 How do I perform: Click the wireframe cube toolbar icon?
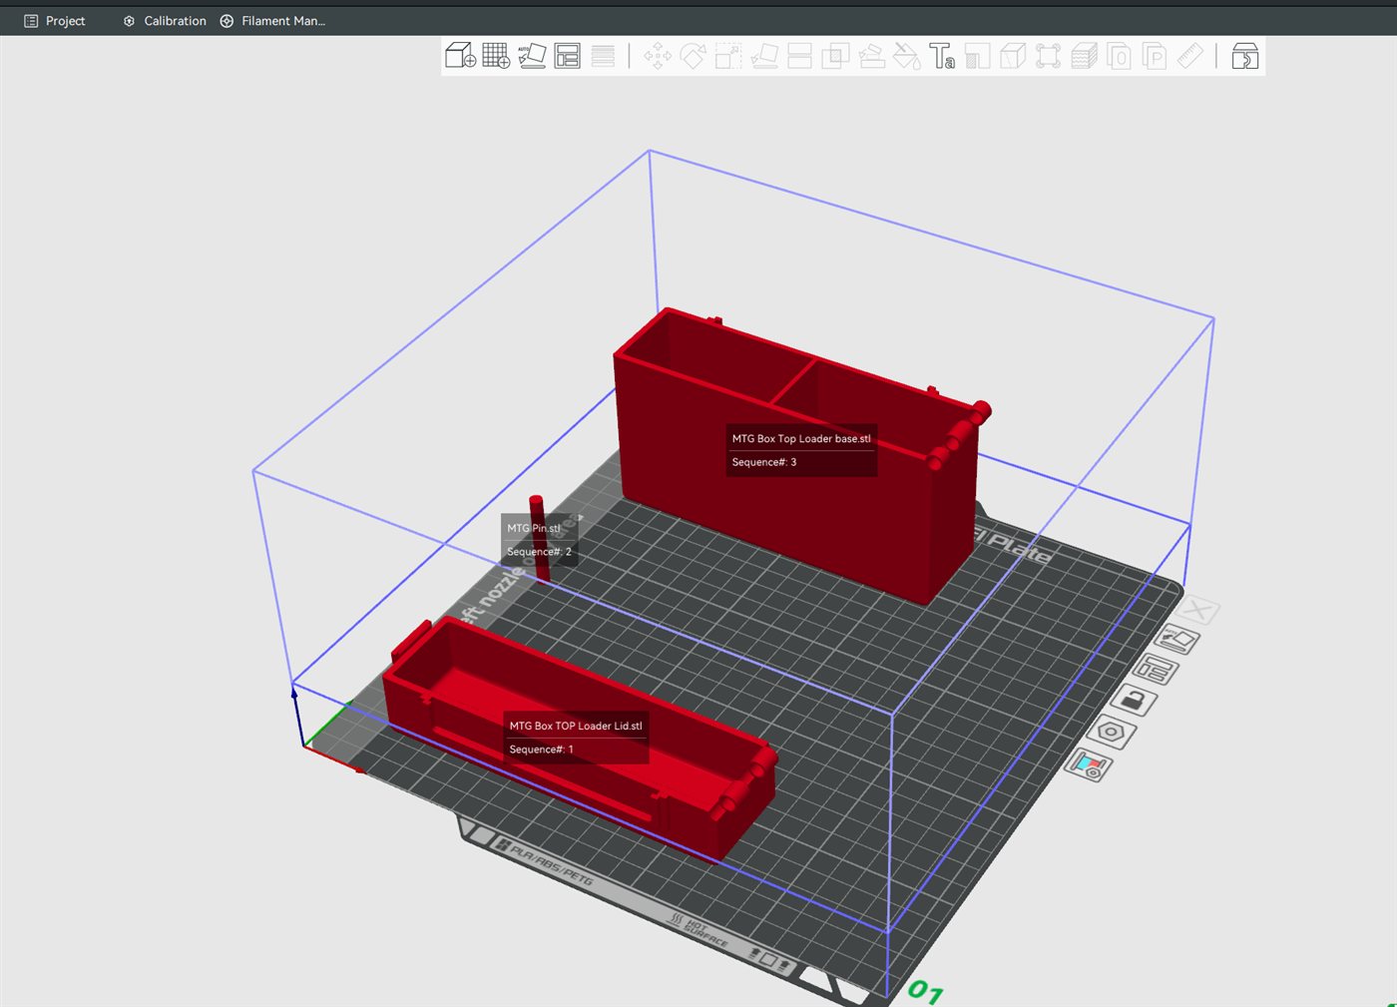[x=1013, y=56]
